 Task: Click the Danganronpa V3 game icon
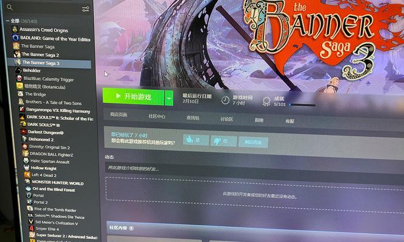22,109
